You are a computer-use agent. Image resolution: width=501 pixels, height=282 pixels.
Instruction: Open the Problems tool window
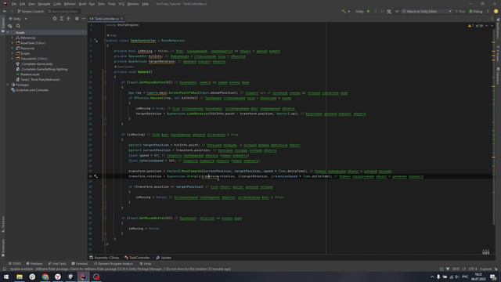point(34,264)
